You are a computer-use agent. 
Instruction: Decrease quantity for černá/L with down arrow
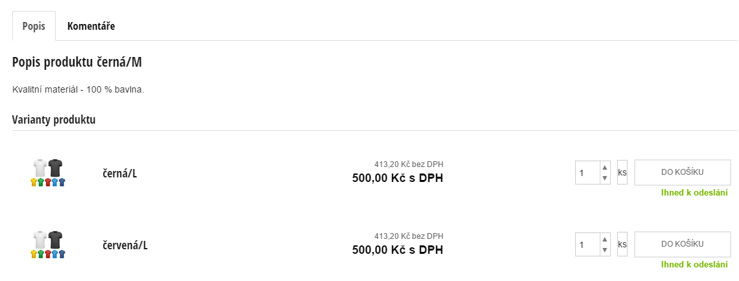[605, 178]
